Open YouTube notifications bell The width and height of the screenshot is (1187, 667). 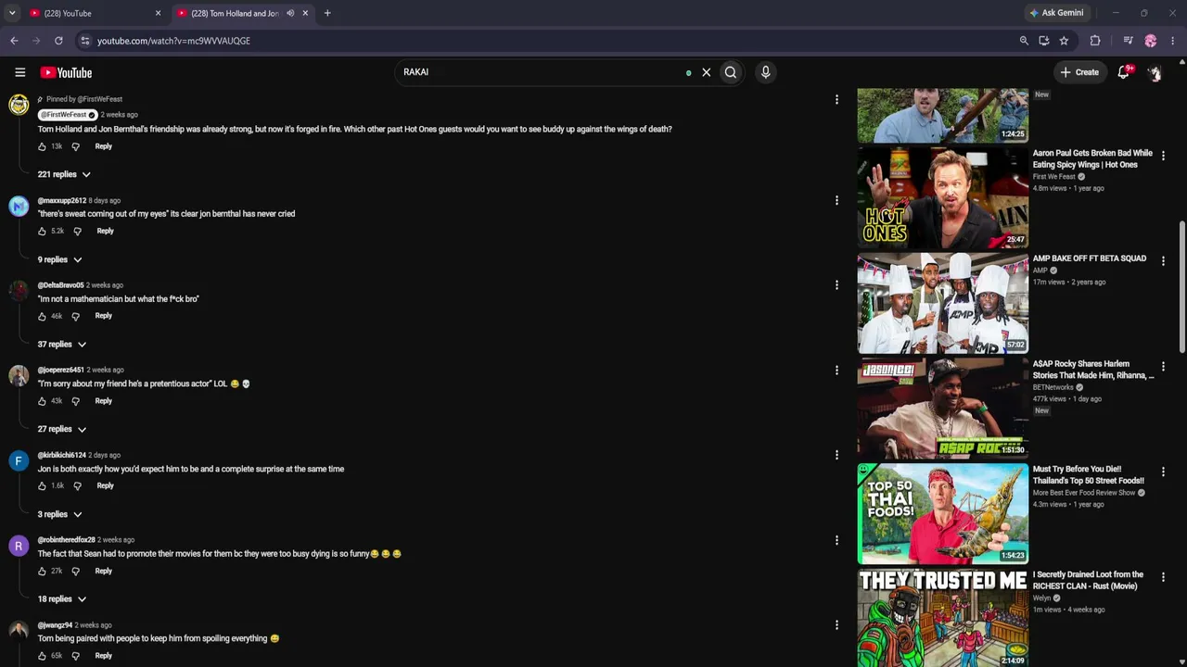(1124, 72)
